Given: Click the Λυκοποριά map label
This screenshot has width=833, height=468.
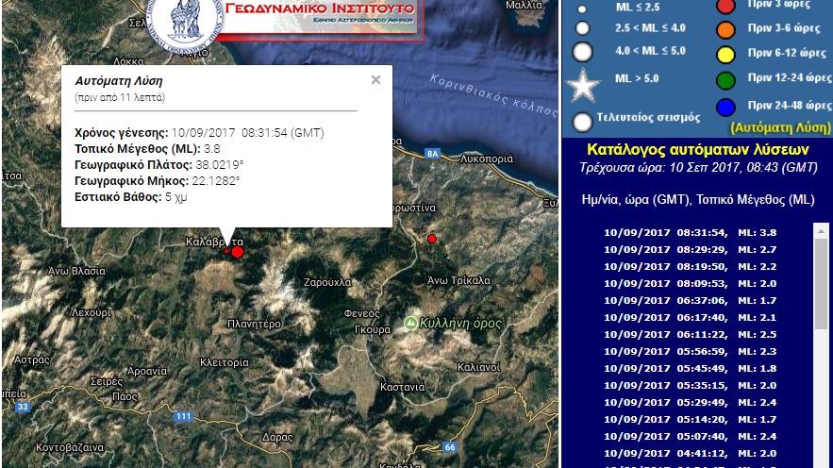Looking at the screenshot, I should pyautogui.click(x=487, y=159).
